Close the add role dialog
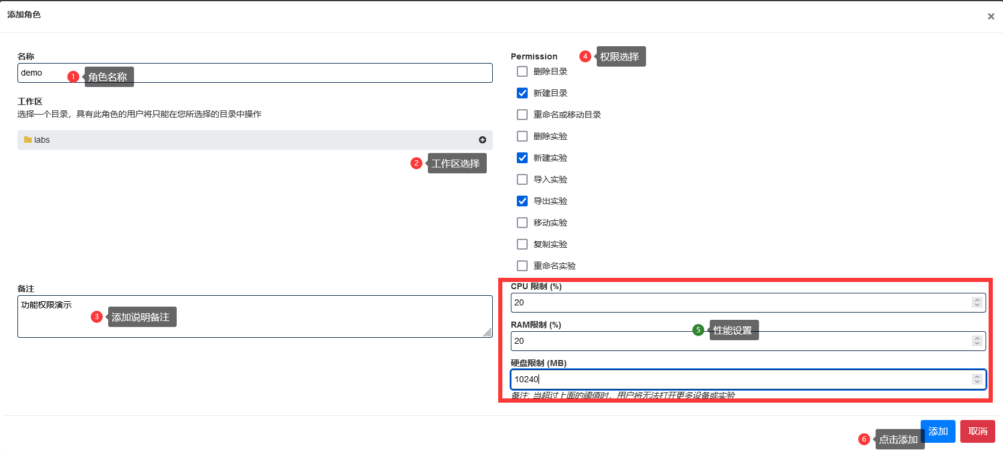 click(990, 17)
